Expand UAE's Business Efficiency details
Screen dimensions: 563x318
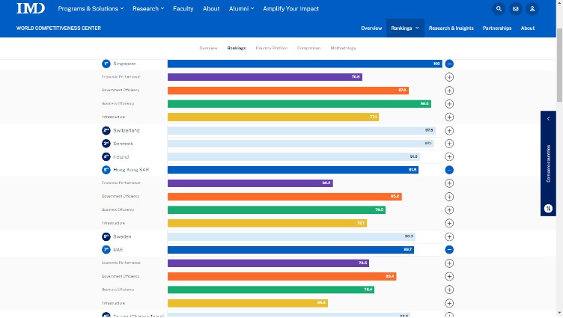tap(449, 290)
